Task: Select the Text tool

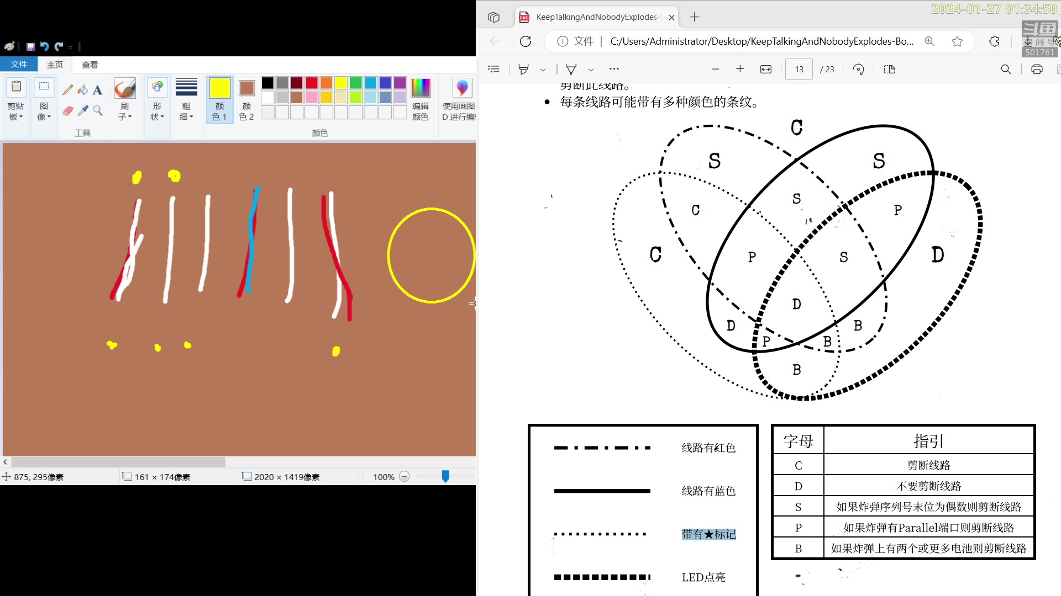Action: 98,89
